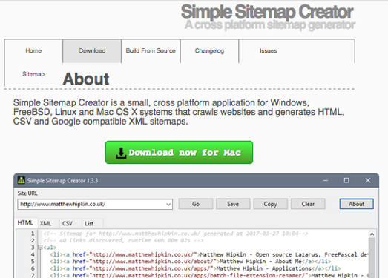This screenshot has width=388, height=278.
Task: Open the Download navigation tab
Action: coord(92,50)
